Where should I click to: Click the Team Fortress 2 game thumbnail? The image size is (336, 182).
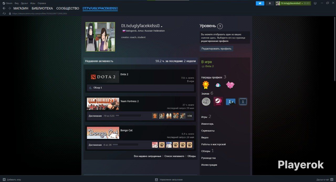pyautogui.click(x=103, y=104)
